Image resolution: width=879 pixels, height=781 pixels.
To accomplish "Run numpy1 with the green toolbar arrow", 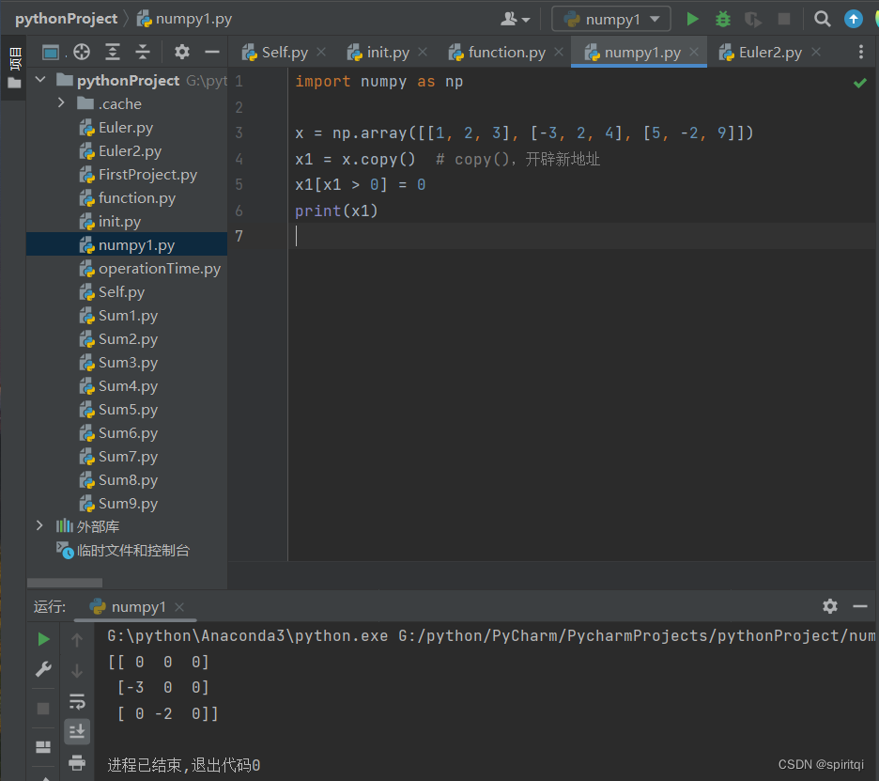I will 692,19.
